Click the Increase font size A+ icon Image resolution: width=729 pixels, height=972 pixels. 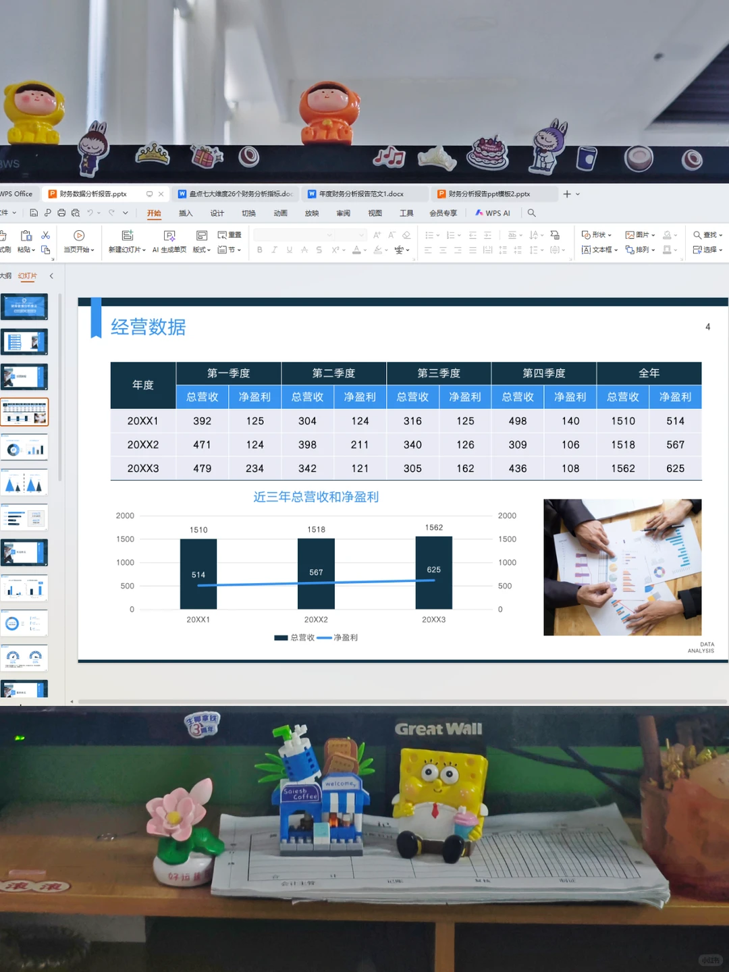[377, 235]
